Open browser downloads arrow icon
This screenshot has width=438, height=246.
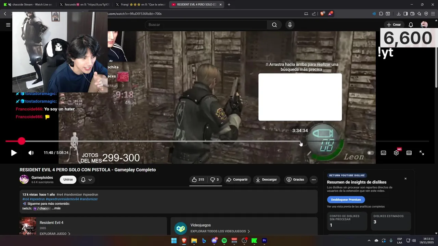[399, 14]
